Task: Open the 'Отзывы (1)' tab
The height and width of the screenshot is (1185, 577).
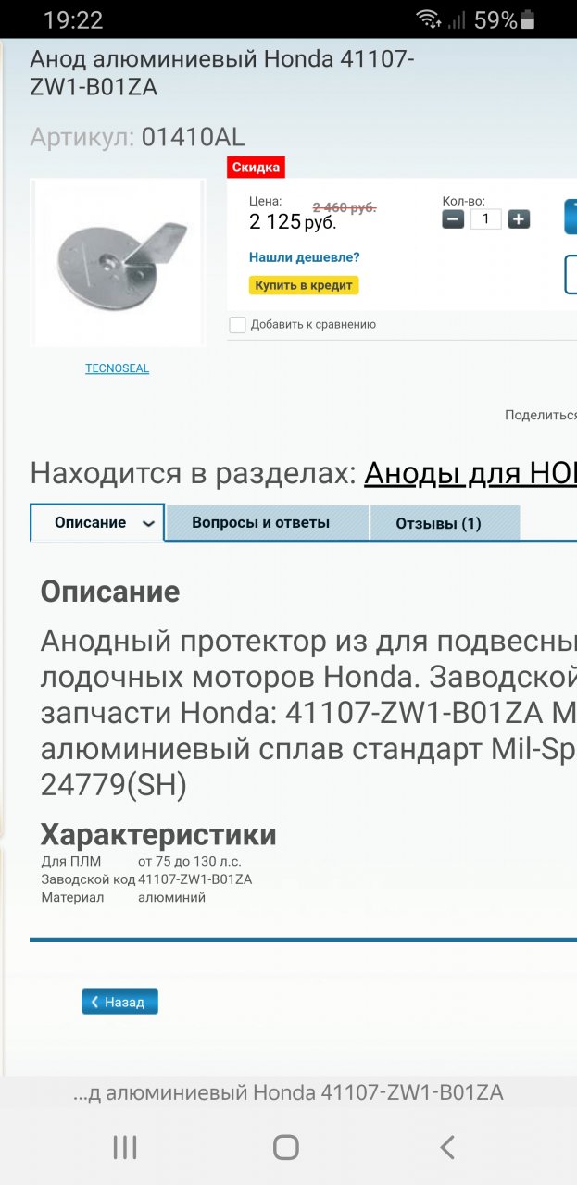Action: (x=438, y=523)
